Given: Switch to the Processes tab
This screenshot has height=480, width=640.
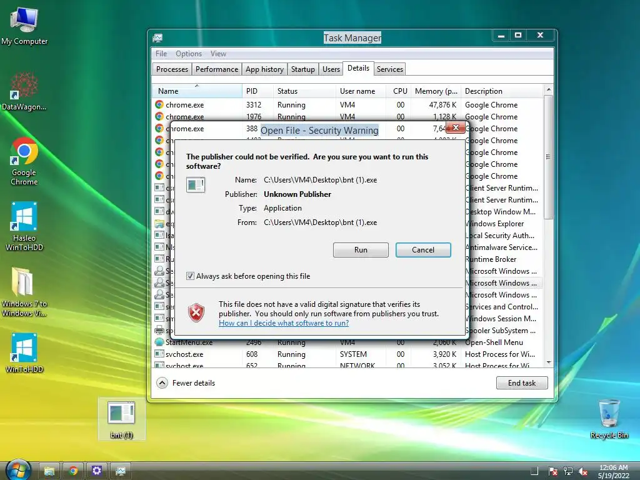Looking at the screenshot, I should pyautogui.click(x=172, y=69).
